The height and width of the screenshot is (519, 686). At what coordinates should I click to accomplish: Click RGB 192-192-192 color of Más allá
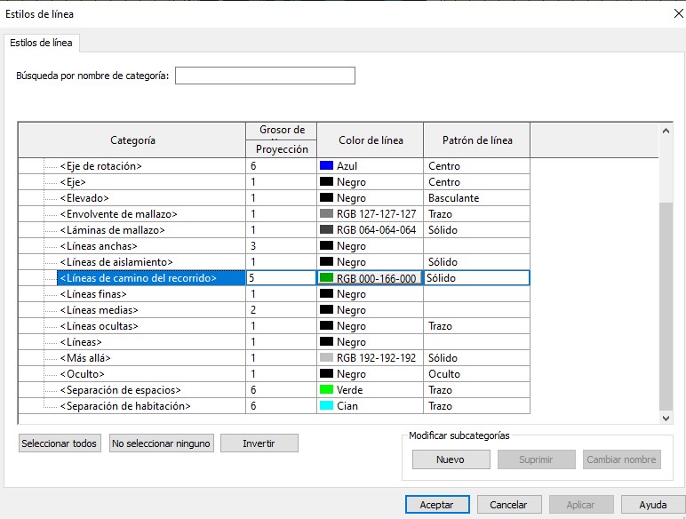pyautogui.click(x=370, y=358)
